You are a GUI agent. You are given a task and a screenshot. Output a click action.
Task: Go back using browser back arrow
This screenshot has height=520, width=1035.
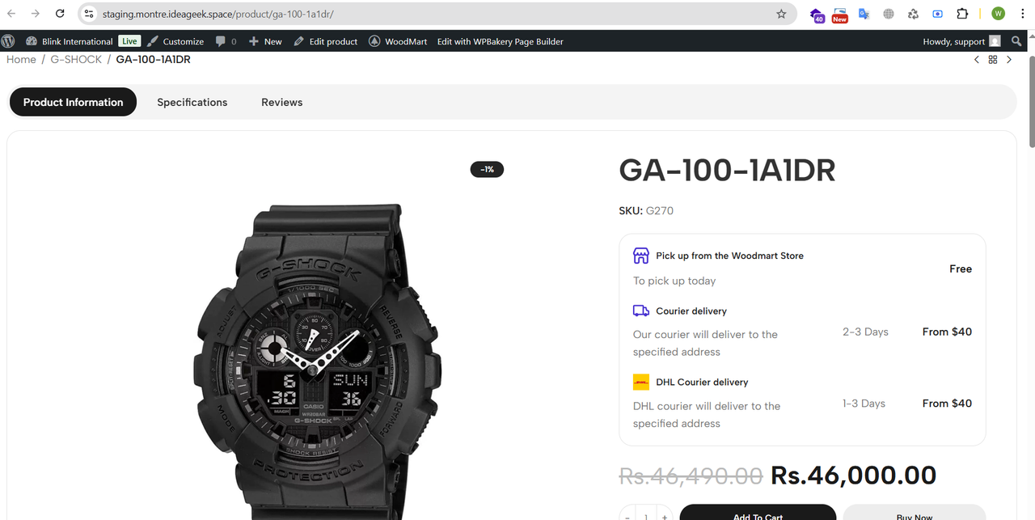pyautogui.click(x=11, y=14)
